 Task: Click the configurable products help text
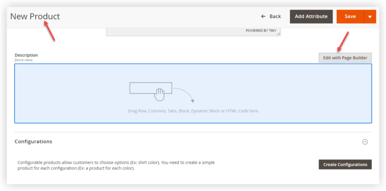pyautogui.click(x=116, y=166)
